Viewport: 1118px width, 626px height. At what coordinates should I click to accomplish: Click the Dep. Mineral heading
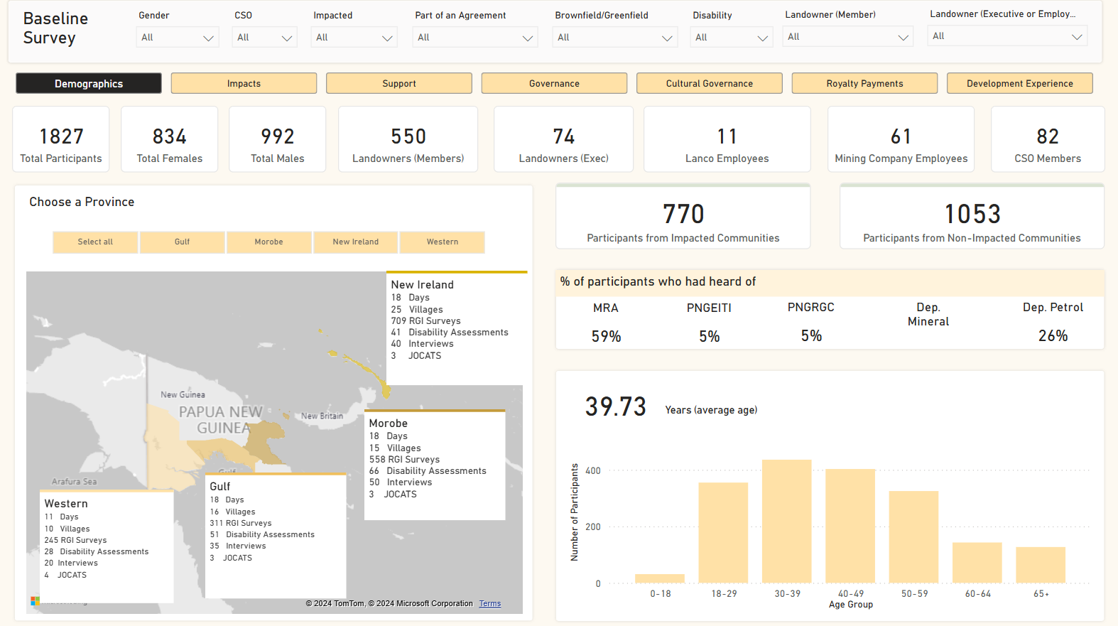(x=928, y=314)
